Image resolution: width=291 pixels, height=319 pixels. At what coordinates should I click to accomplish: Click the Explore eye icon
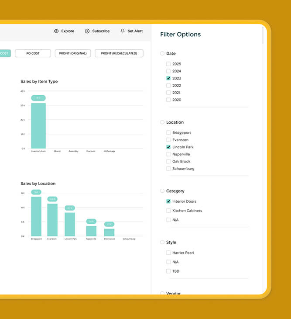pyautogui.click(x=56, y=31)
